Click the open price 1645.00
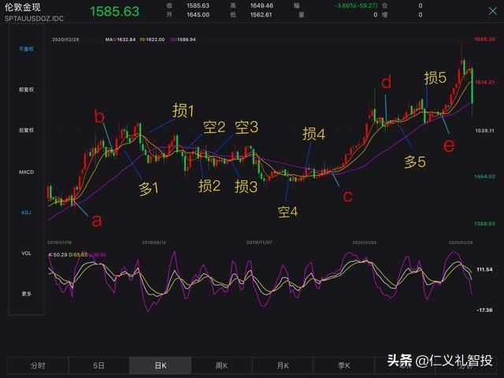Viewport: 504px width, 378px height. (198, 15)
